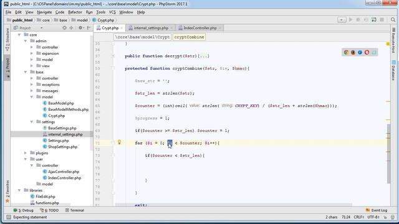Select ShopSettings.php file
The image size is (399, 224).
coord(62,147)
